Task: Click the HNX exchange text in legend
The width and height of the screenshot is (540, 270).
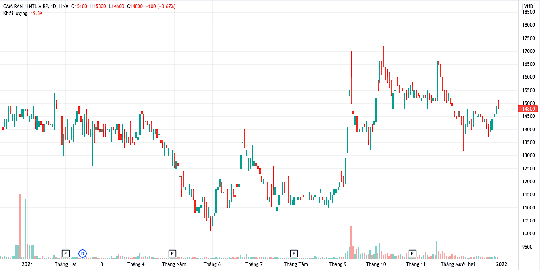Action: (x=63, y=6)
